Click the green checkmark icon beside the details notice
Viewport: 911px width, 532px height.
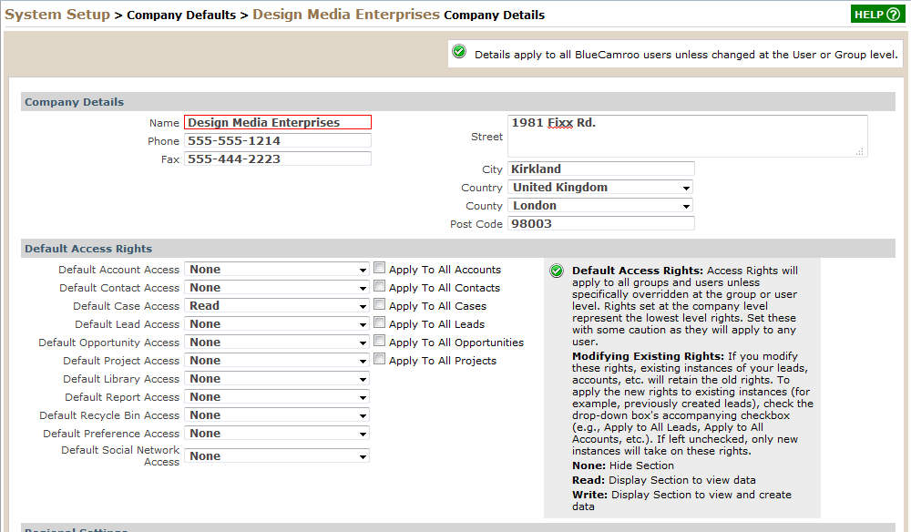point(459,52)
